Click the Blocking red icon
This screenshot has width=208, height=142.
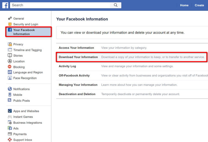tap(10, 67)
